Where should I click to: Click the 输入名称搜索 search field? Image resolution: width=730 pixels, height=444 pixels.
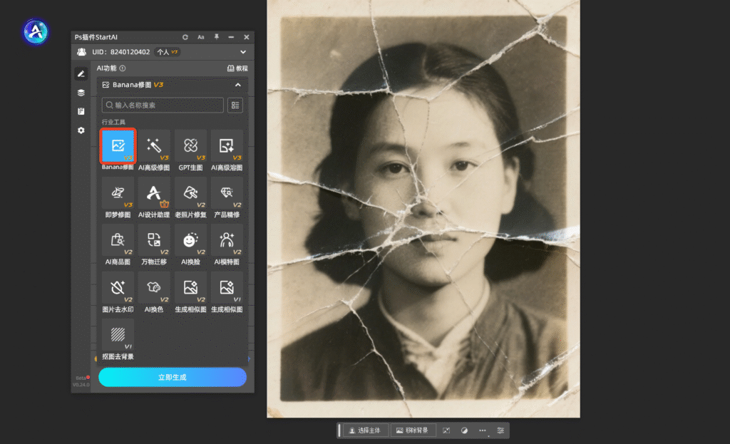pos(163,105)
